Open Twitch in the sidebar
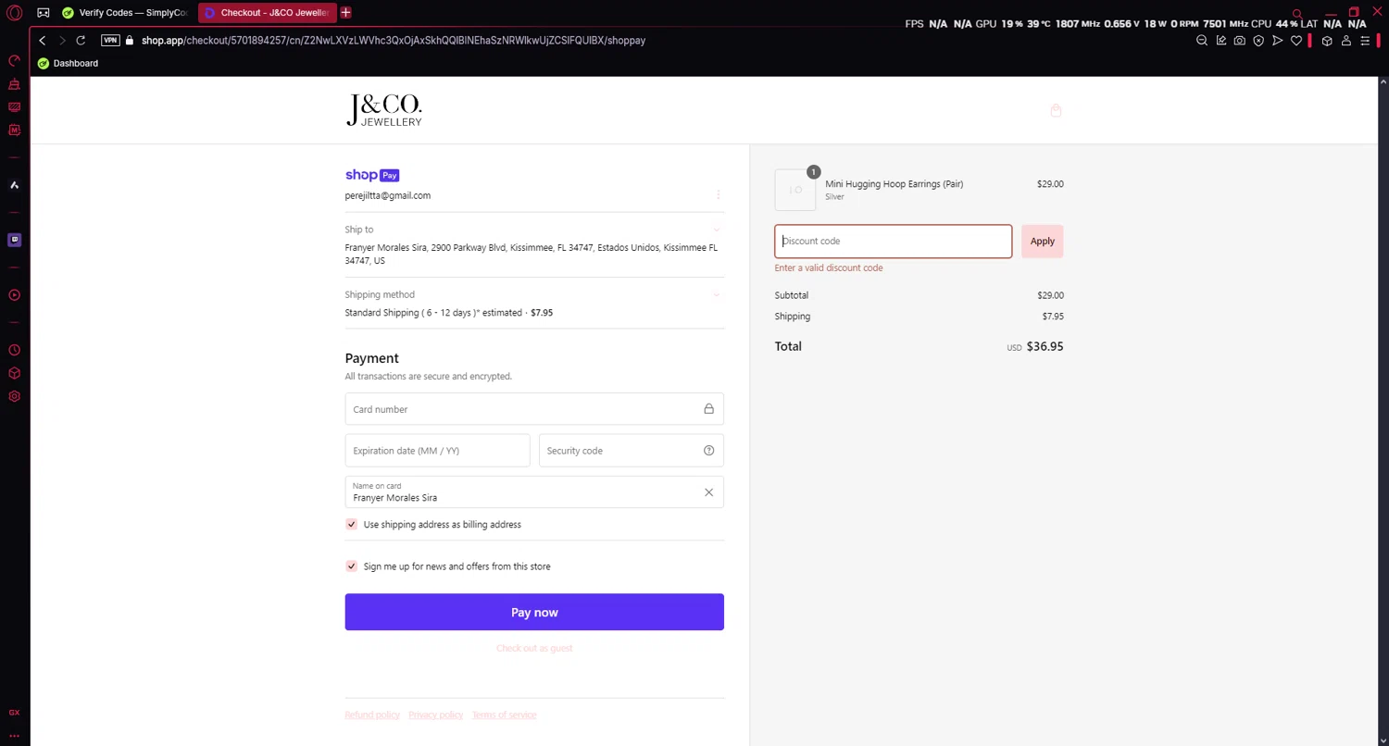 14,240
